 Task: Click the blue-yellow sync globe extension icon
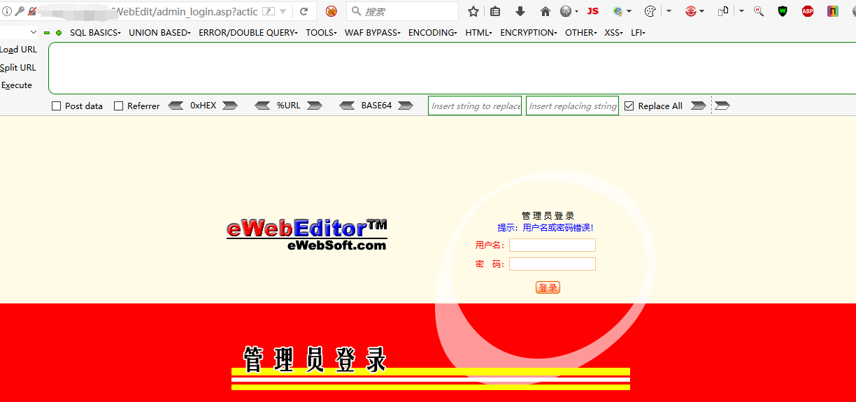(x=618, y=11)
